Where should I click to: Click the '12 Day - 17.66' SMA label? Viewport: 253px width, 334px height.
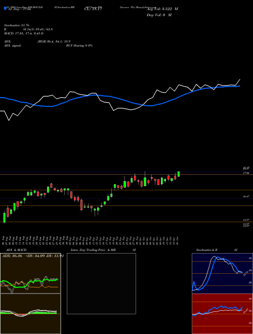click(20, 9)
